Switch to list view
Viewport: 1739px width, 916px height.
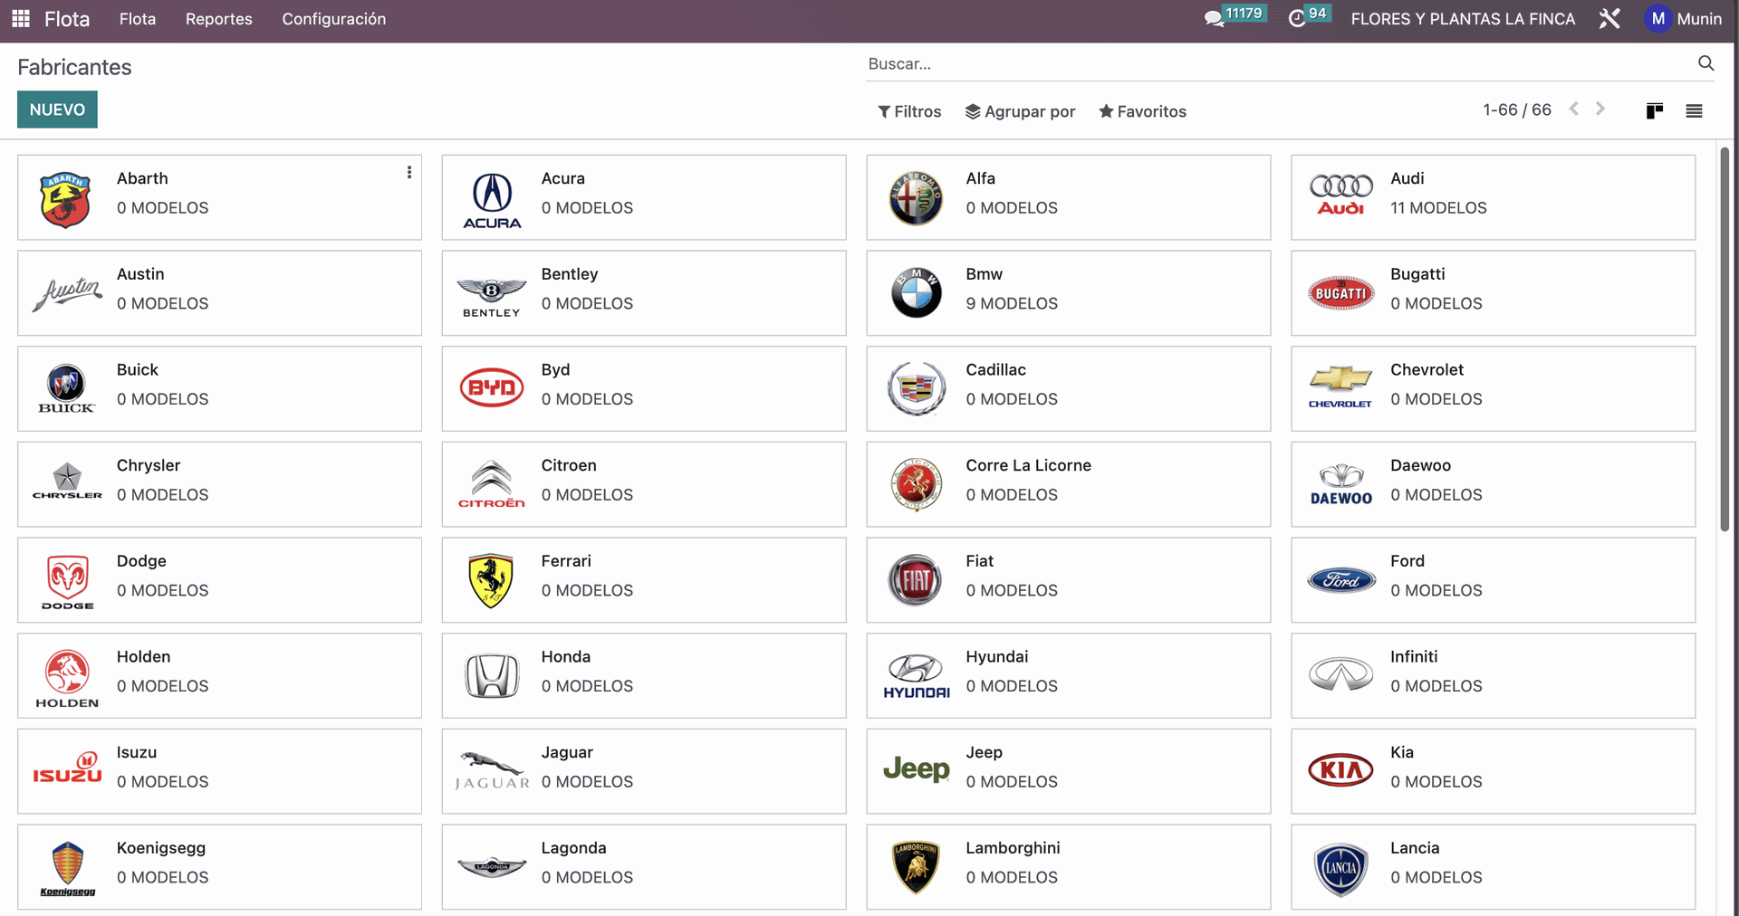1694,111
